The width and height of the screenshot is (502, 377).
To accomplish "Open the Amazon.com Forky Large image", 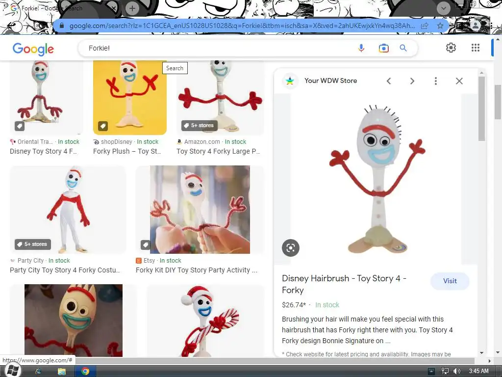I will pos(220,97).
